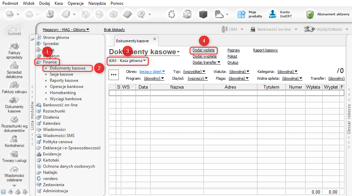This screenshot has width=352, height=196.
Task: Open Wolna spłata (dowolna) dropdown
Action: [x=292, y=78]
